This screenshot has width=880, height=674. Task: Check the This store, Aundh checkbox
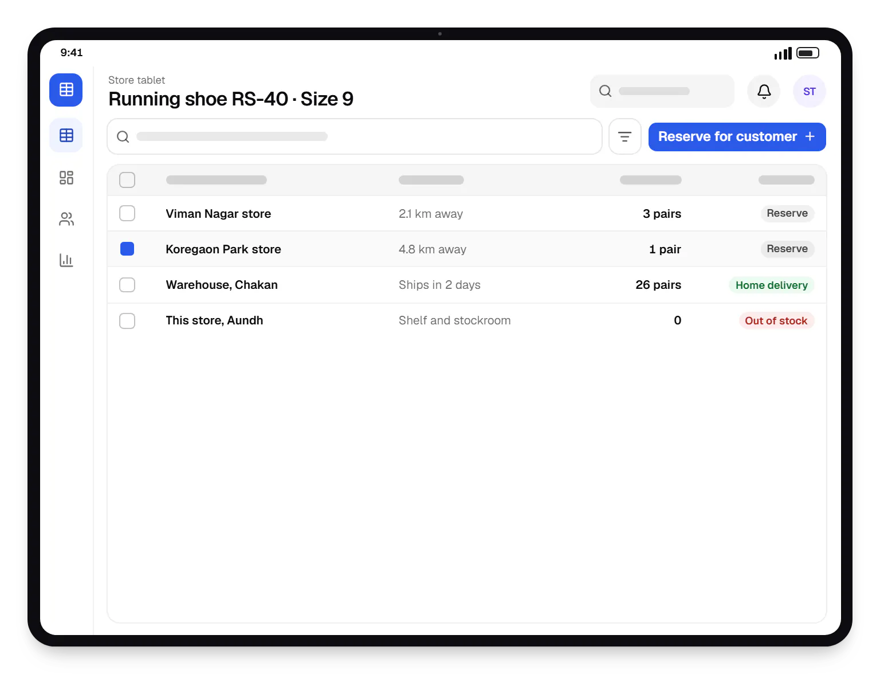127,320
